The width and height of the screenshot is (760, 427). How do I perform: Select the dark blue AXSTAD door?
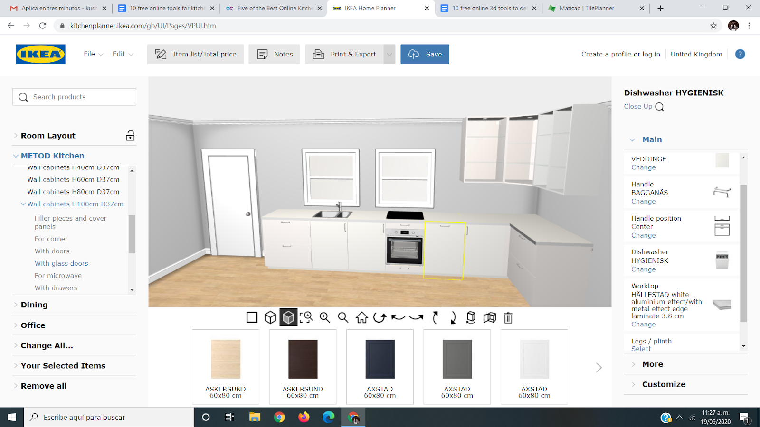click(x=380, y=367)
